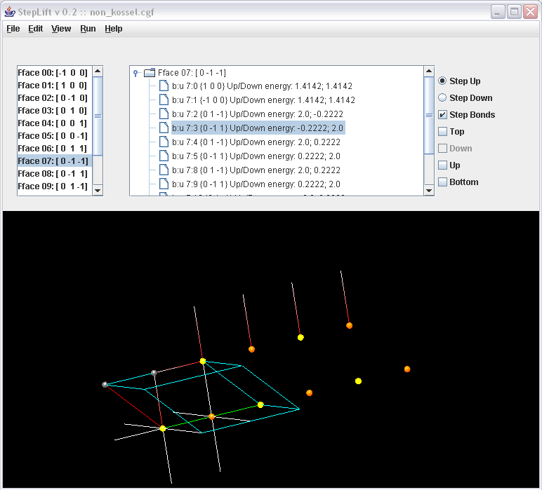Click the folder icon beside Fface 07

point(149,72)
